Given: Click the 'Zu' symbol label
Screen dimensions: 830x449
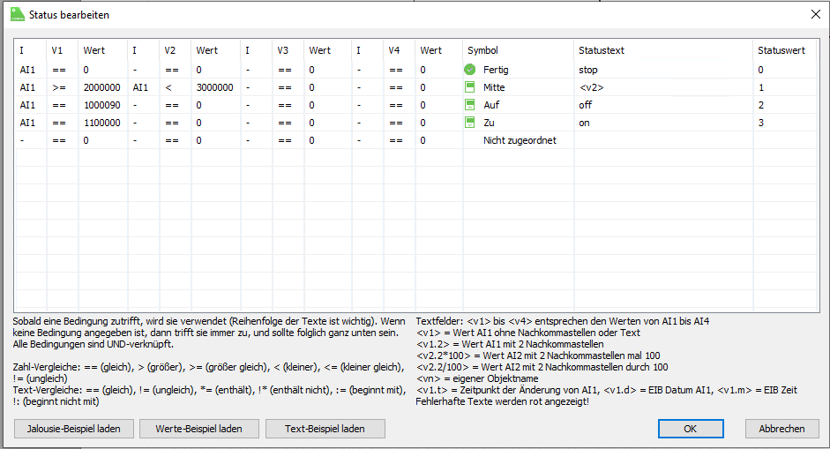Looking at the screenshot, I should click(489, 123).
